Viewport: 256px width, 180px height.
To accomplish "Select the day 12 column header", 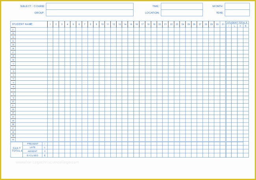I will pos(114,24).
